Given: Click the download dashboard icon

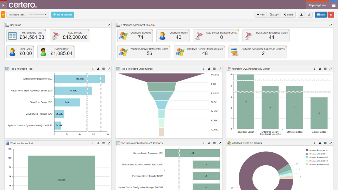Looking at the screenshot, I should (x=309, y=15).
